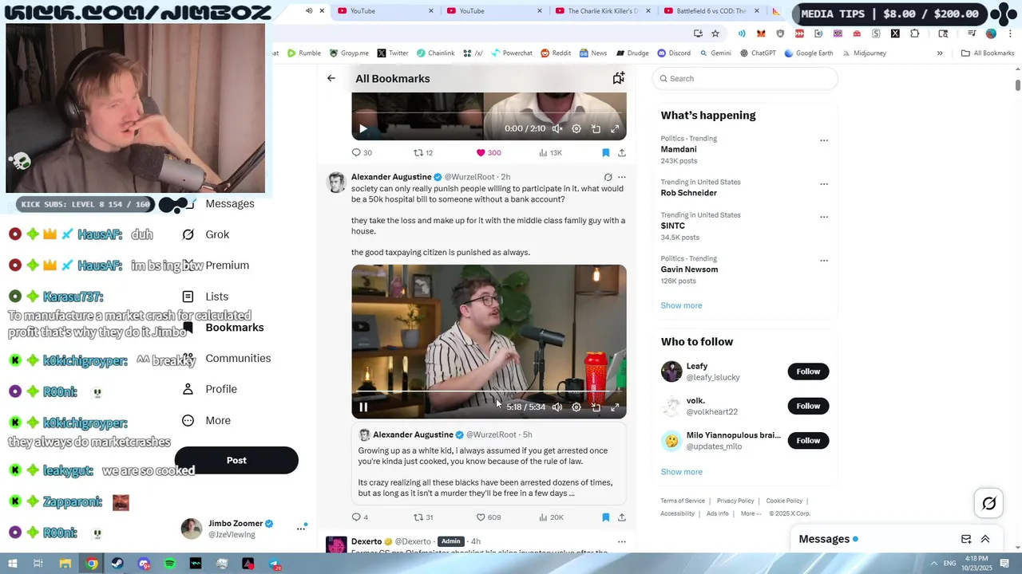Share the post with 609 likes
This screenshot has width=1022, height=574.
(621, 517)
